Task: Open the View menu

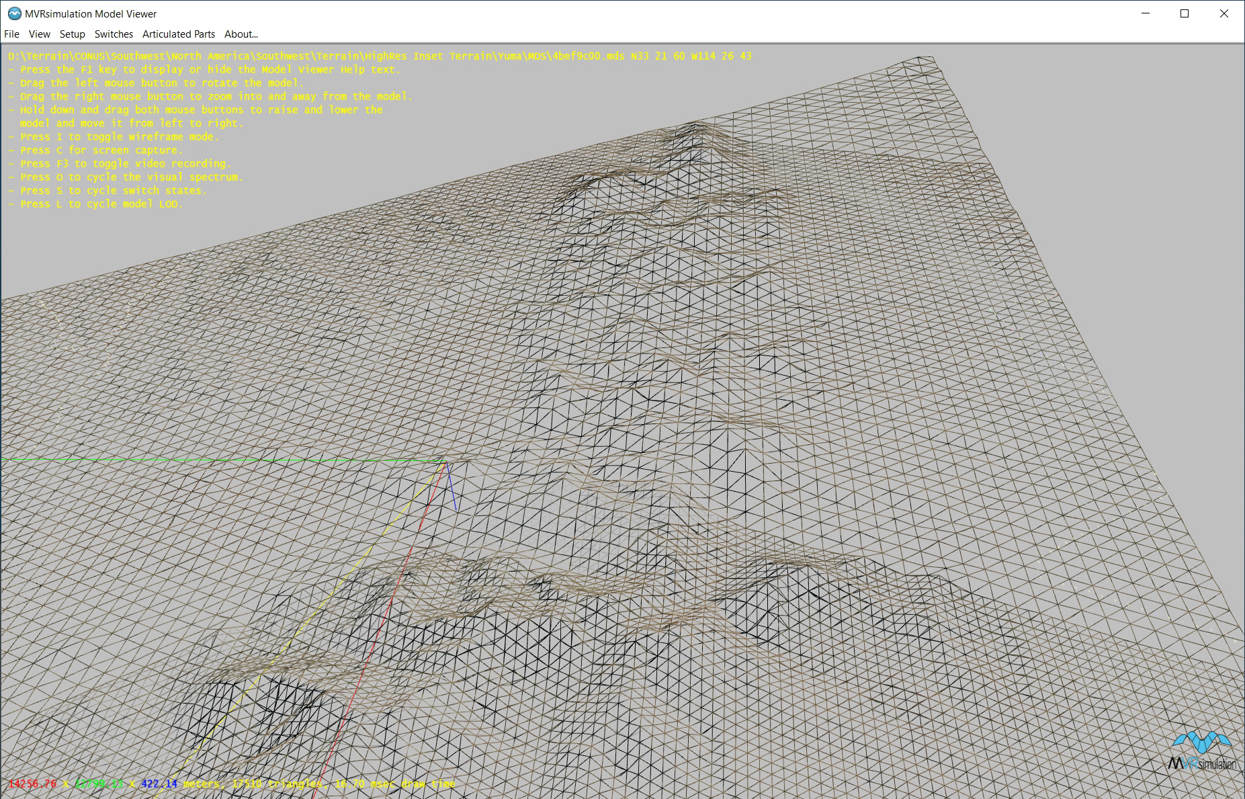Action: pos(39,34)
